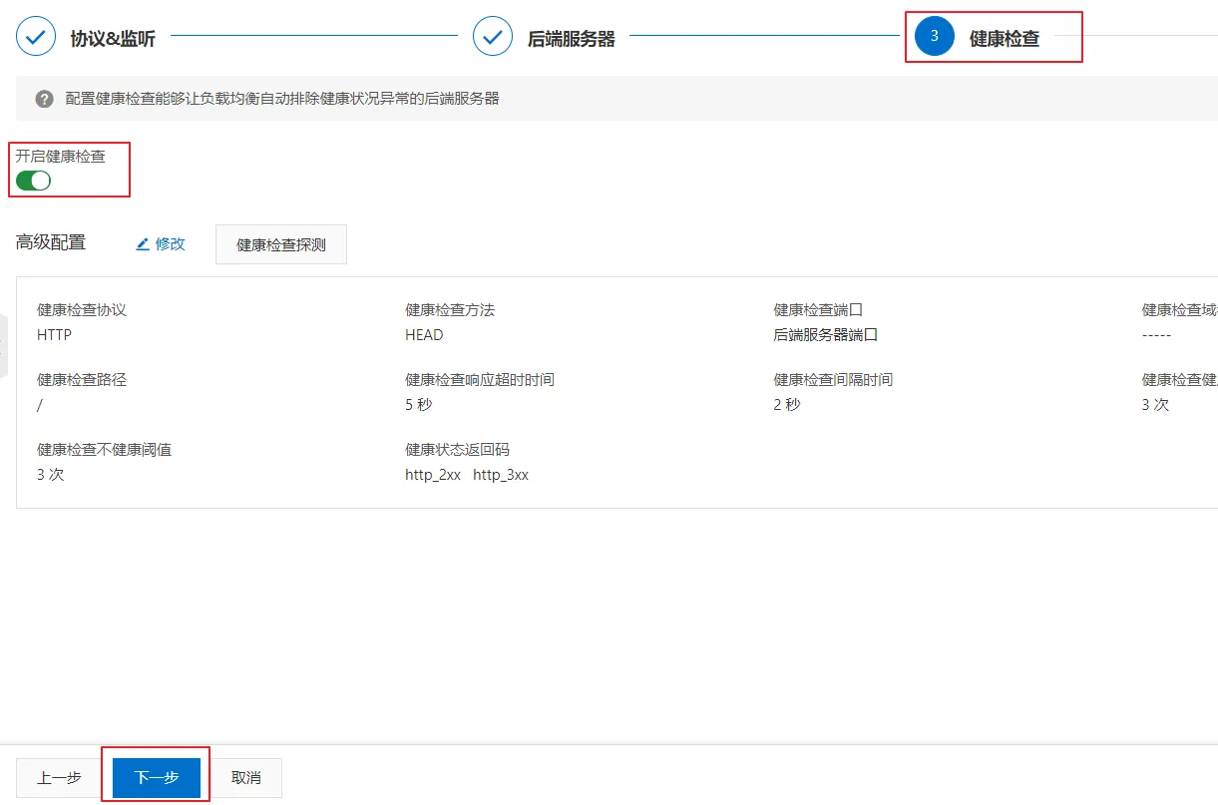Click the 3 次 unhealthy threshold value
1218x805 pixels.
tap(50, 475)
